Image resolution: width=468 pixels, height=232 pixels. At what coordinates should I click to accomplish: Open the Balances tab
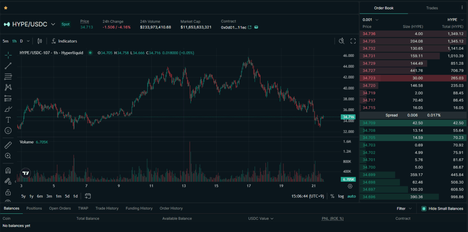pos(11,208)
